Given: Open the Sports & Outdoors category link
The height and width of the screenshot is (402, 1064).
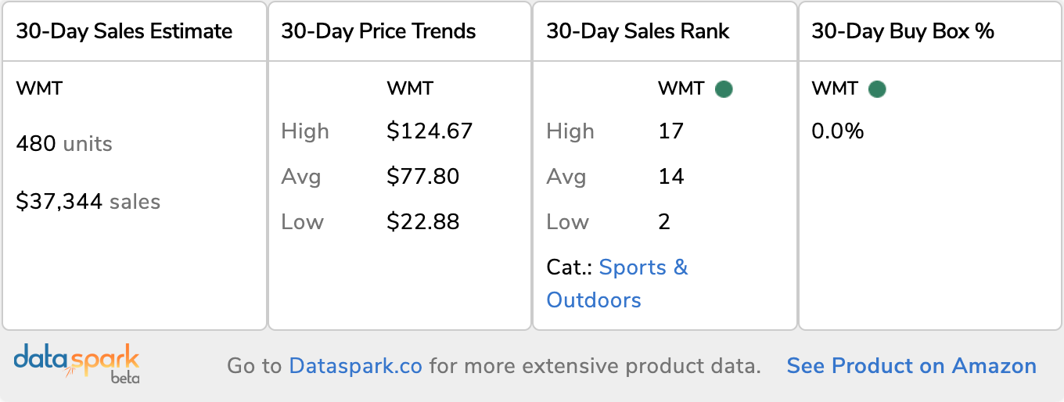Looking at the screenshot, I should 617,283.
